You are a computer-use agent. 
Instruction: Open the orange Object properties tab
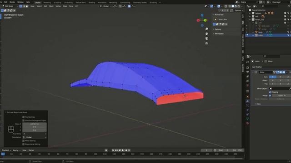point(247,96)
